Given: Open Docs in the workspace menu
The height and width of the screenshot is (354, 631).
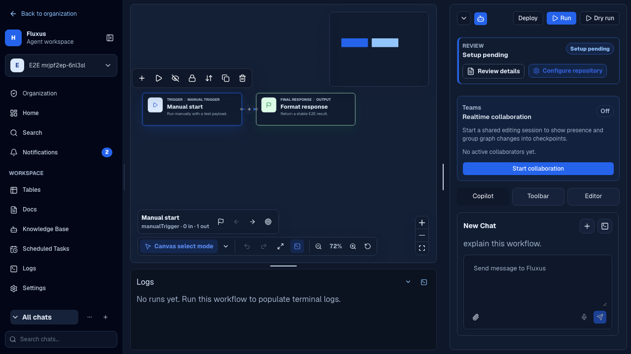Looking at the screenshot, I should (x=61, y=209).
